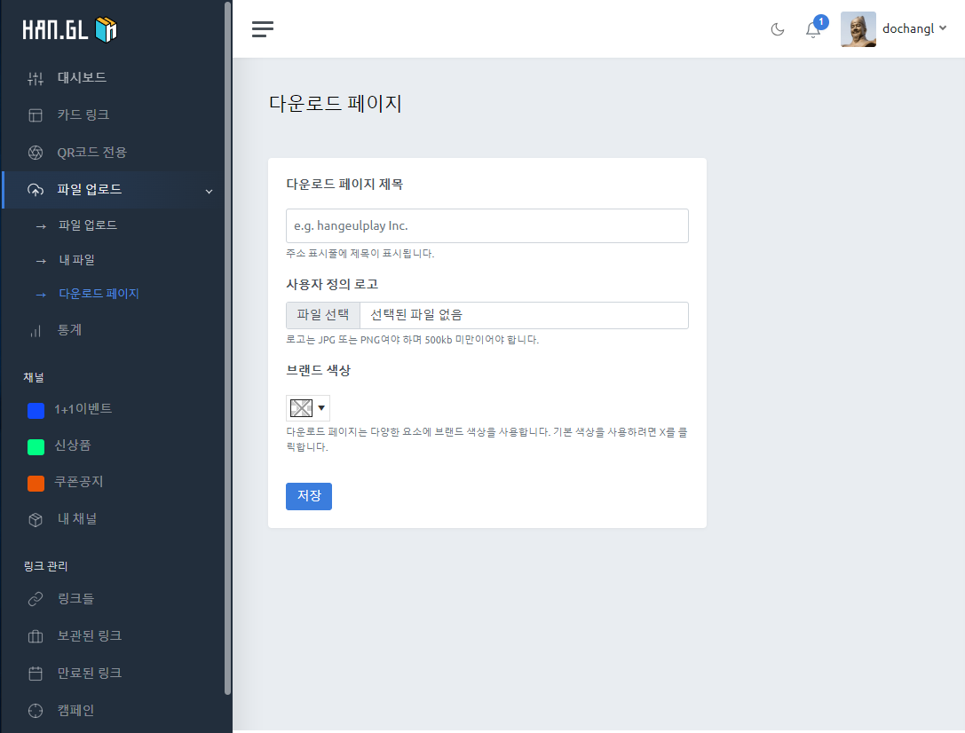Image resolution: width=965 pixels, height=733 pixels.
Task: Click the 저장 save button
Action: 309,496
